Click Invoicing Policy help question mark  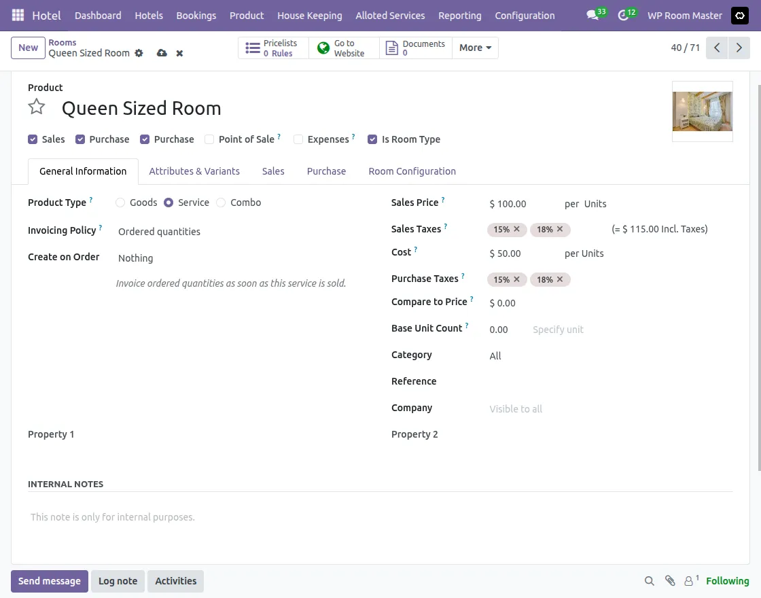pyautogui.click(x=101, y=227)
